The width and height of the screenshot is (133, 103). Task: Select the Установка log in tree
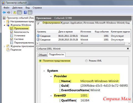pos(20,35)
